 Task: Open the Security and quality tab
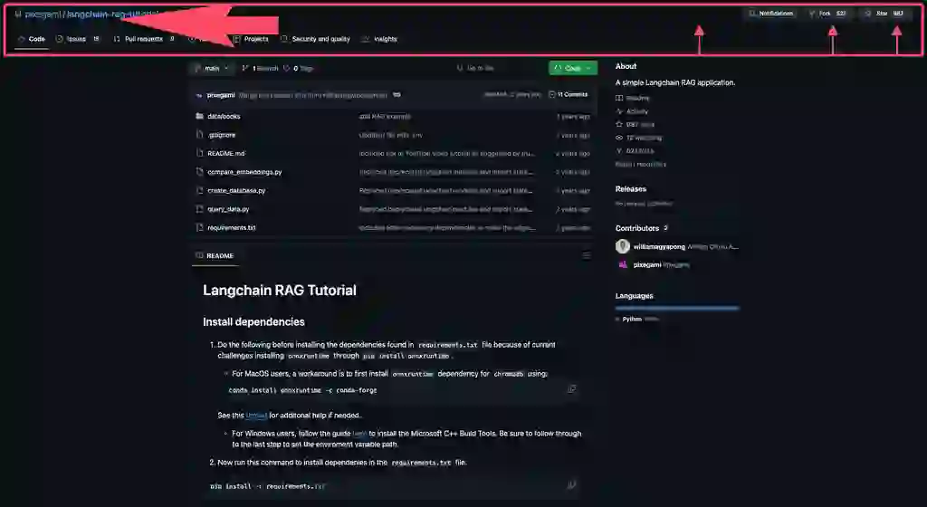pos(315,39)
